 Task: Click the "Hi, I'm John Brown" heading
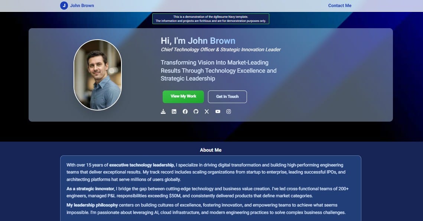pos(198,41)
